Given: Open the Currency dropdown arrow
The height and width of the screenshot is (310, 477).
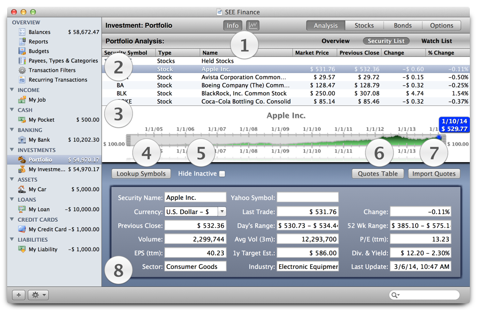Looking at the screenshot, I should 222,211.
